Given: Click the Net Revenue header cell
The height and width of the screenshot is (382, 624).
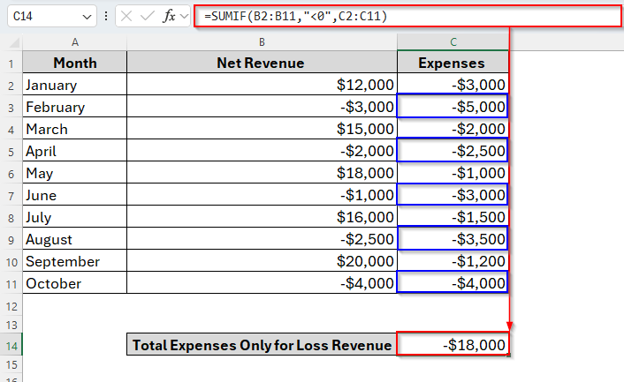Looking at the screenshot, I should pos(262,63).
